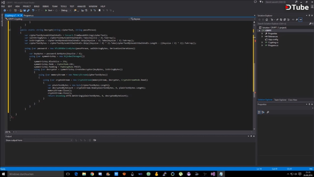Click the Bookmark toolbar icon

99,10
